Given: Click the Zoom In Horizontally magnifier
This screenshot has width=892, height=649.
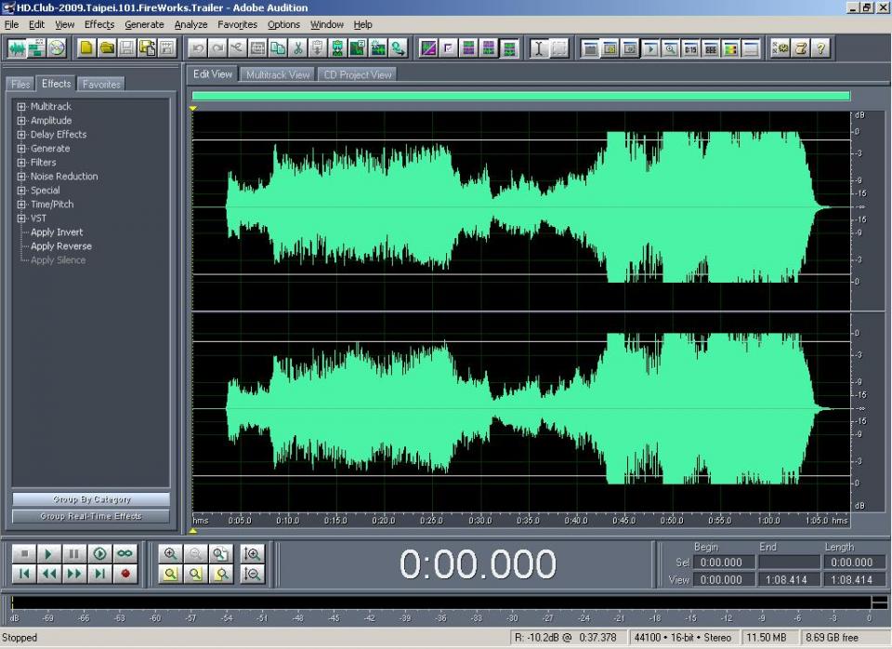Looking at the screenshot, I should pyautogui.click(x=170, y=554).
